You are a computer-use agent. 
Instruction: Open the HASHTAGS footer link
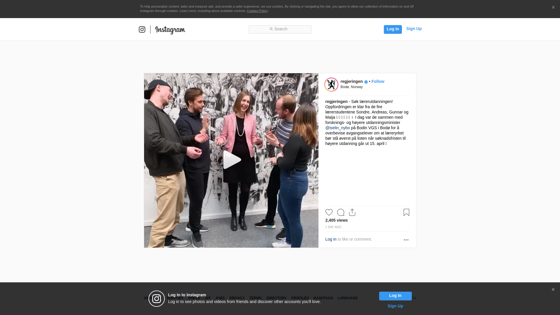coord(323,298)
